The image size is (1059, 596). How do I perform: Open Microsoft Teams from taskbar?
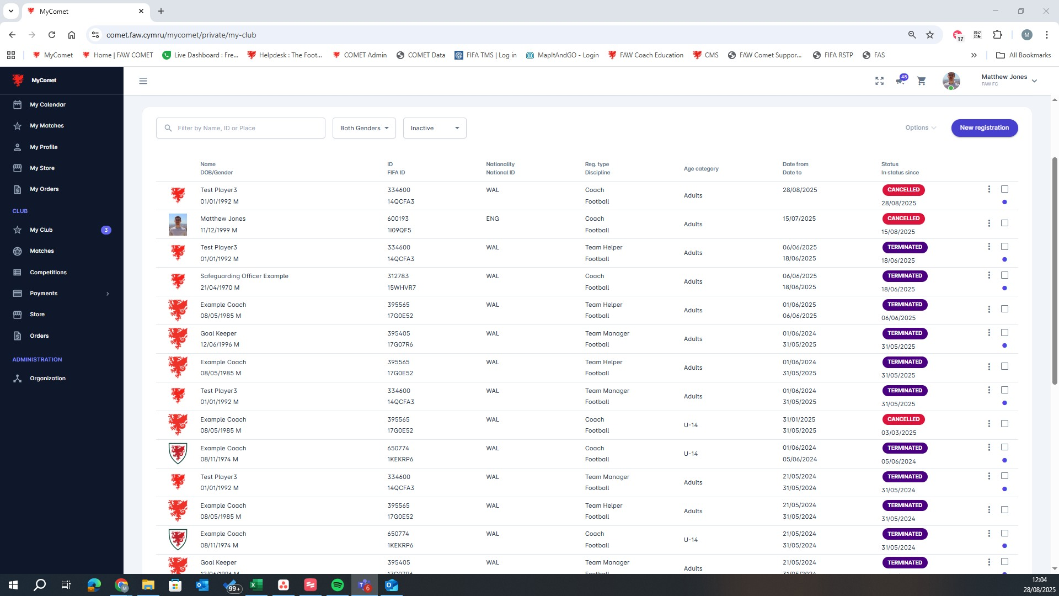(365, 585)
